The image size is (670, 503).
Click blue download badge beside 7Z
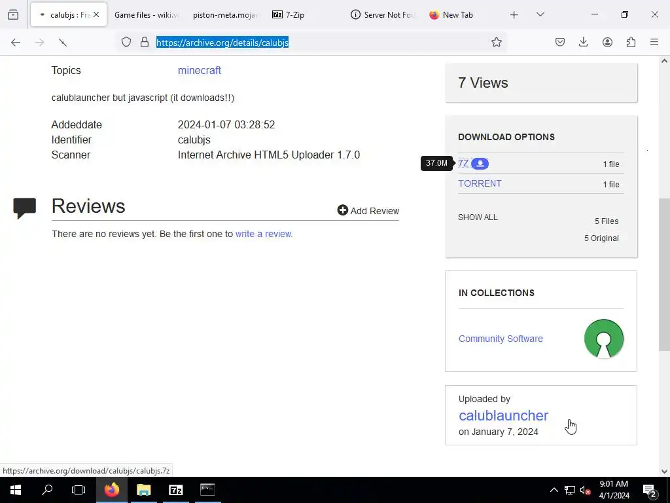(480, 163)
